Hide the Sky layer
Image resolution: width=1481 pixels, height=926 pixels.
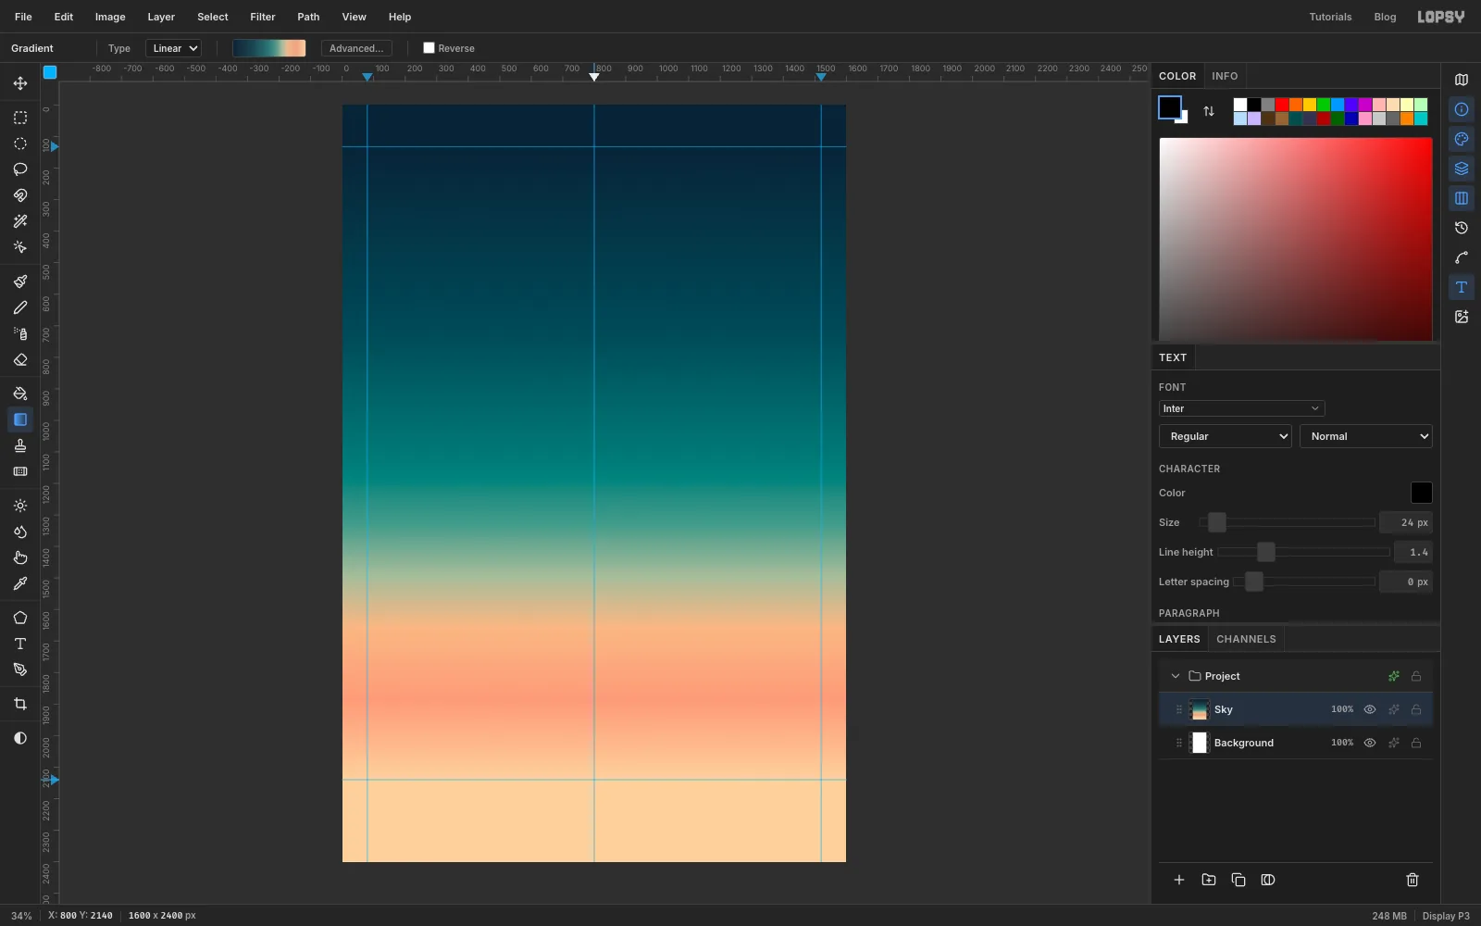click(x=1370, y=709)
